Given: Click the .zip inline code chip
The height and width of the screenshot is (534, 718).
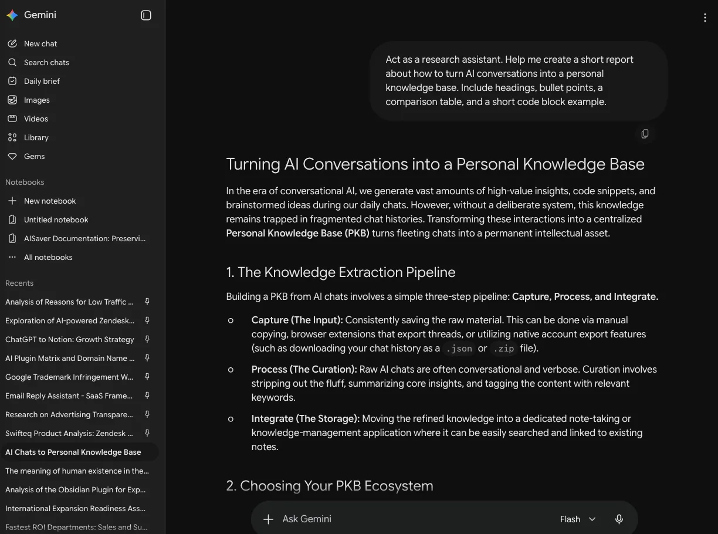Looking at the screenshot, I should pyautogui.click(x=504, y=349).
